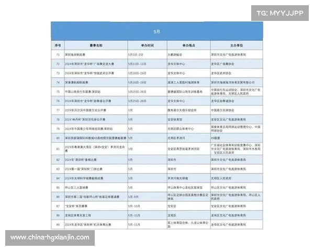Open the www.china-hgxianjin.com watermark link
This screenshot has height=251, width=314.
coord(50,237)
